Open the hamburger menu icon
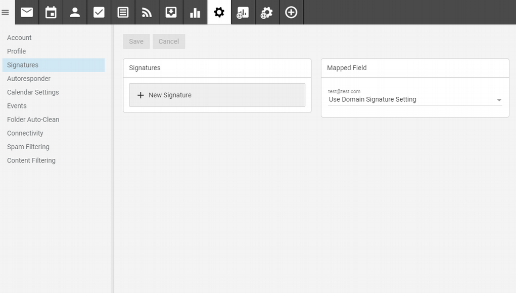The image size is (516, 293). (5, 13)
